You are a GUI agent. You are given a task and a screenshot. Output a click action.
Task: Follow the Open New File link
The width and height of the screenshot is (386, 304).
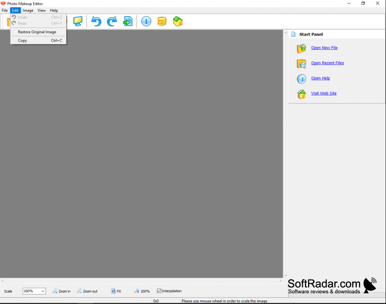click(324, 48)
